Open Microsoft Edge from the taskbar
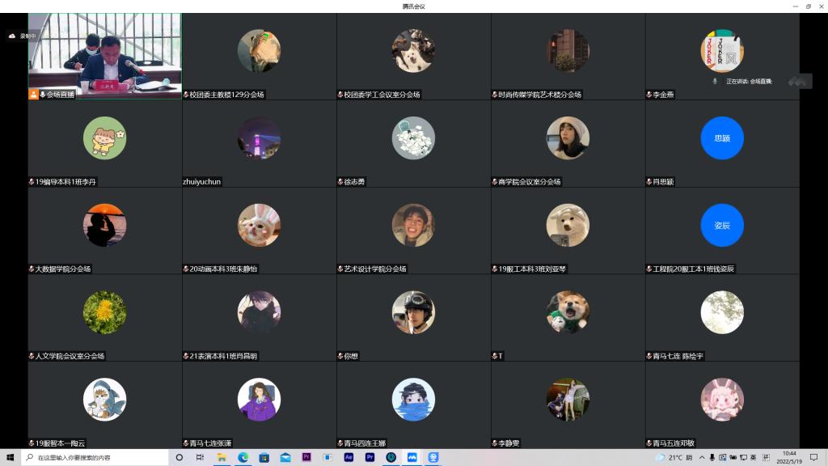The width and height of the screenshot is (828, 466). 243,457
